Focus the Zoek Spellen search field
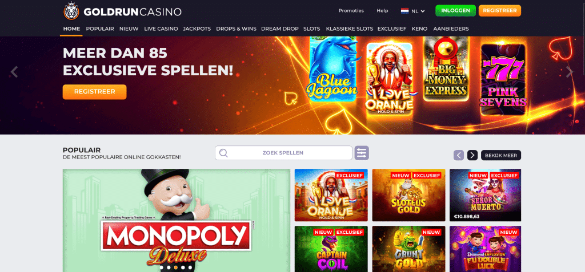This screenshot has width=585, height=272. click(x=283, y=153)
